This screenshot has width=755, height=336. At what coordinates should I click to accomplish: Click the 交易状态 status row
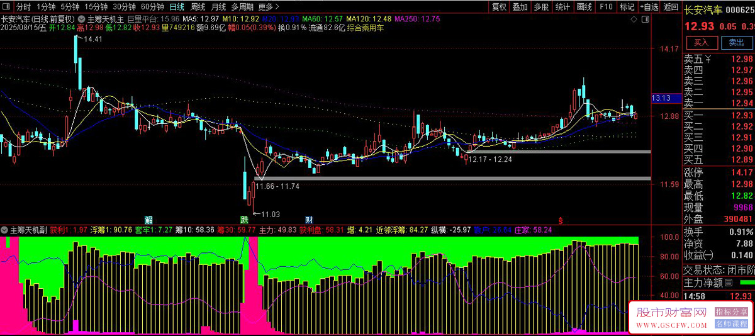[x=719, y=270]
